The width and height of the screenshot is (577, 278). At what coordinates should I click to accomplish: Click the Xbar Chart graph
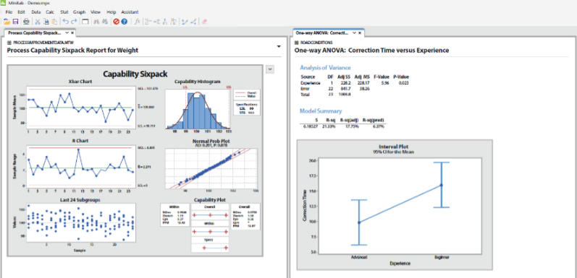pyautogui.click(x=81, y=107)
